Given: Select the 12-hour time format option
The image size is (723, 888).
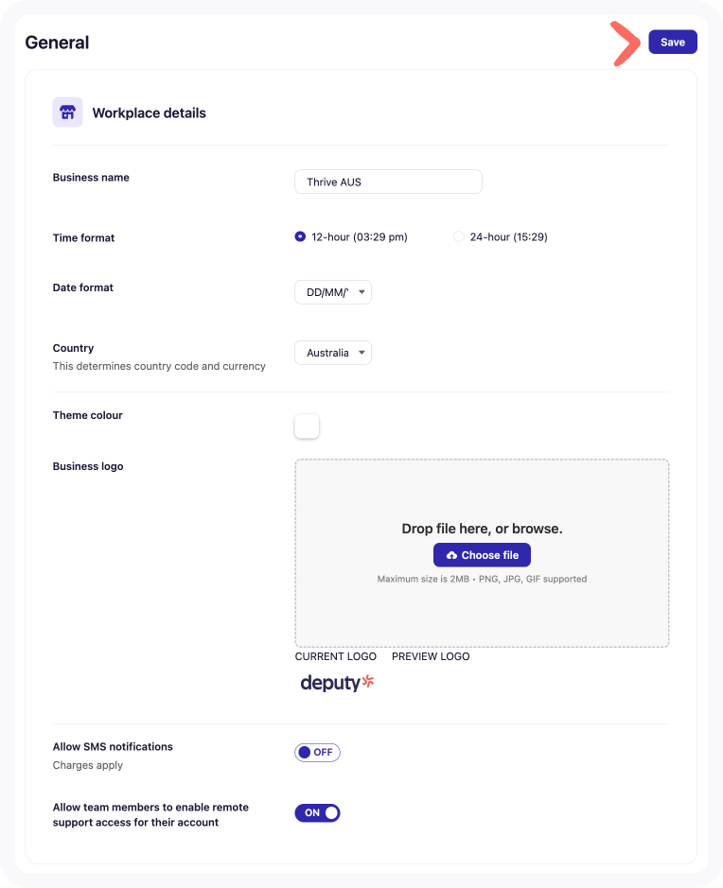Looking at the screenshot, I should (298, 236).
